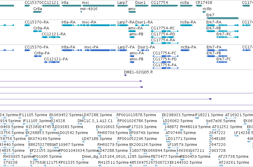Image resolution: width=253 pixels, height=167 pixels.
Task: Click the CG12121-PA protein label
Action: coord(56,59)
